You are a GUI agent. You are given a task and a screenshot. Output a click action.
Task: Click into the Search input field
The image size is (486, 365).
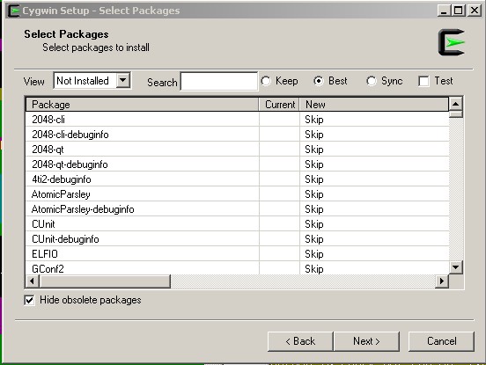[x=219, y=82]
